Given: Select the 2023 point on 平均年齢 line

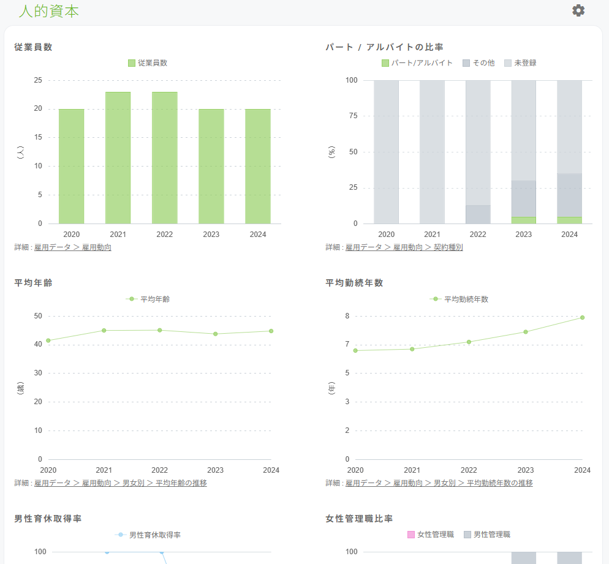Looking at the screenshot, I should 216,334.
